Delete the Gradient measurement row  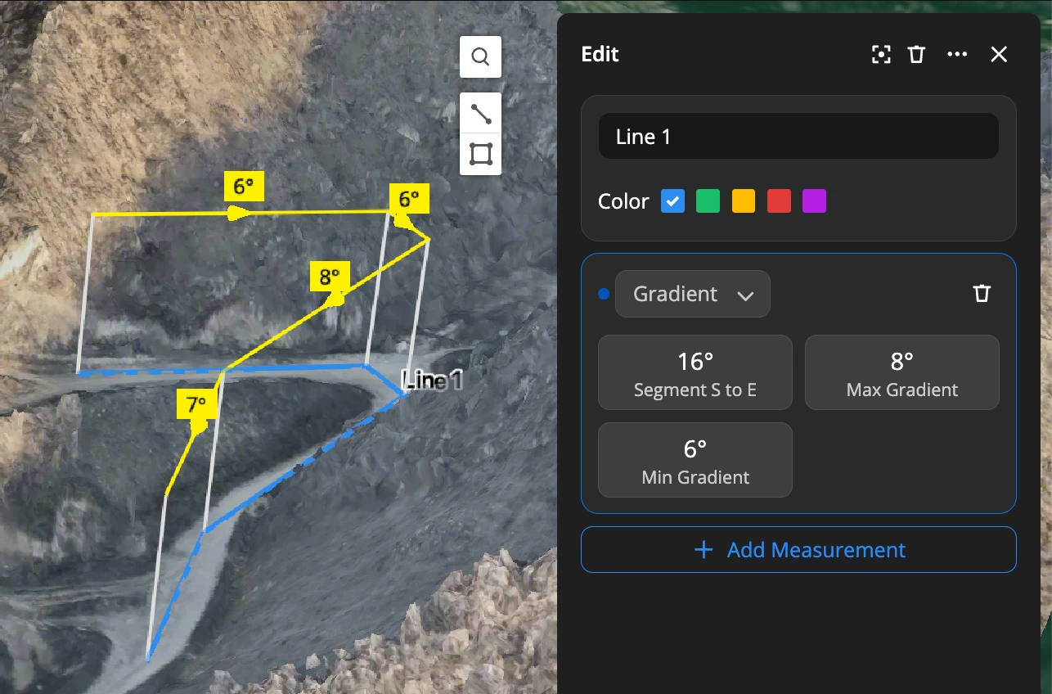point(982,294)
